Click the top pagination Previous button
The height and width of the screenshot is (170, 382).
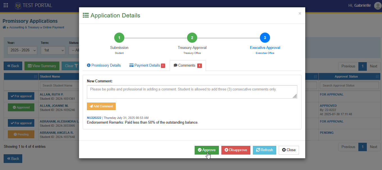(348, 66)
